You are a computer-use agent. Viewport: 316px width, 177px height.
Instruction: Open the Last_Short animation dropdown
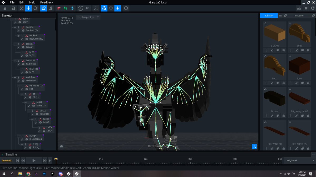pos(300,160)
